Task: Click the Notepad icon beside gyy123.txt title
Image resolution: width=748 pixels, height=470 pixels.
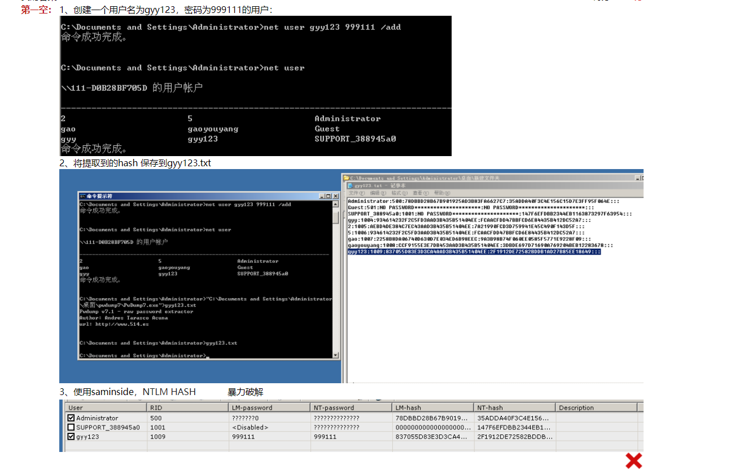Action: 351,185
